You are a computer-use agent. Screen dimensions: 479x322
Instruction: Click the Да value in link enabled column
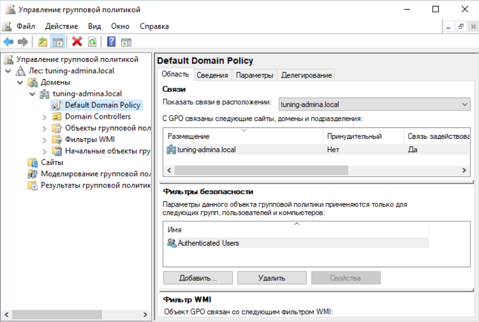413,150
